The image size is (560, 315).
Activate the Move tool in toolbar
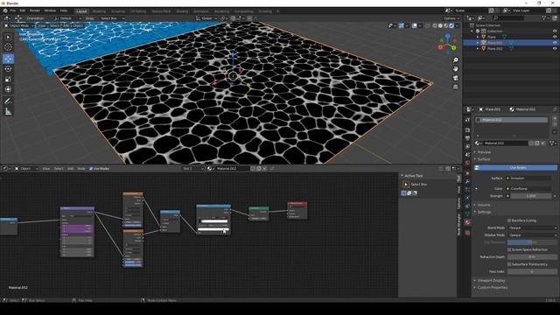tap(8, 59)
